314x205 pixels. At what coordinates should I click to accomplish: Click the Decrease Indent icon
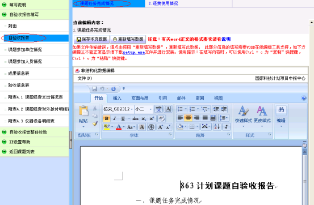tap(216, 109)
